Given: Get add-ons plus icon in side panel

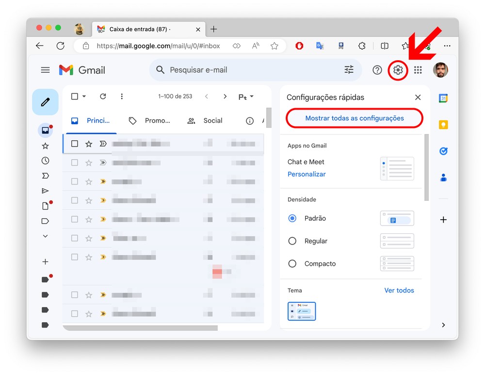Looking at the screenshot, I should point(443,220).
